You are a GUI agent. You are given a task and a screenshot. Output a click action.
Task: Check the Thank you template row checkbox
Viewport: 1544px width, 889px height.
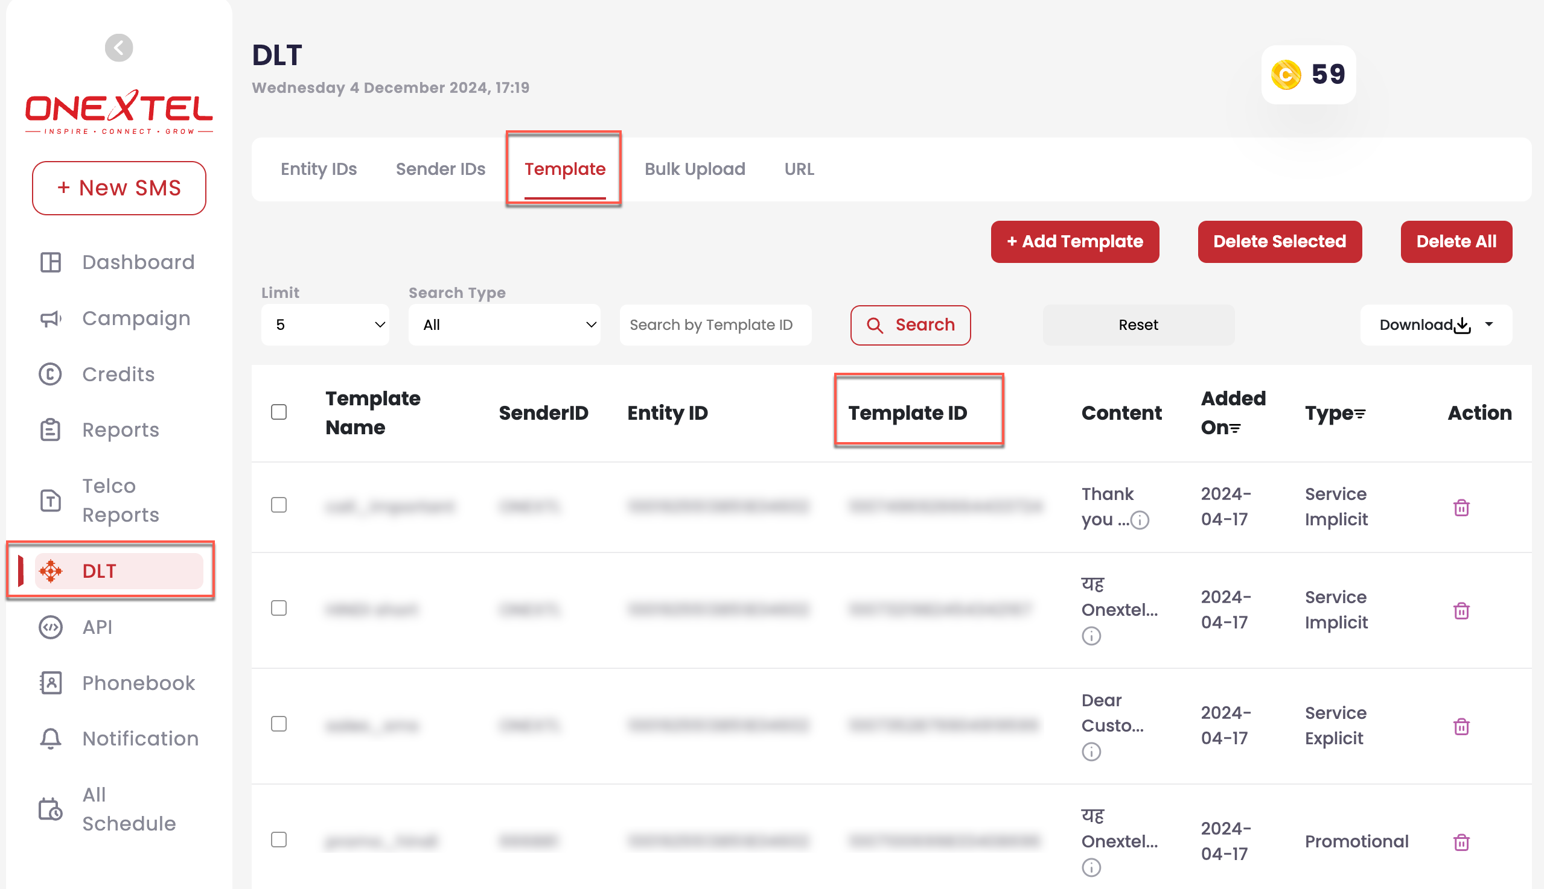click(279, 505)
